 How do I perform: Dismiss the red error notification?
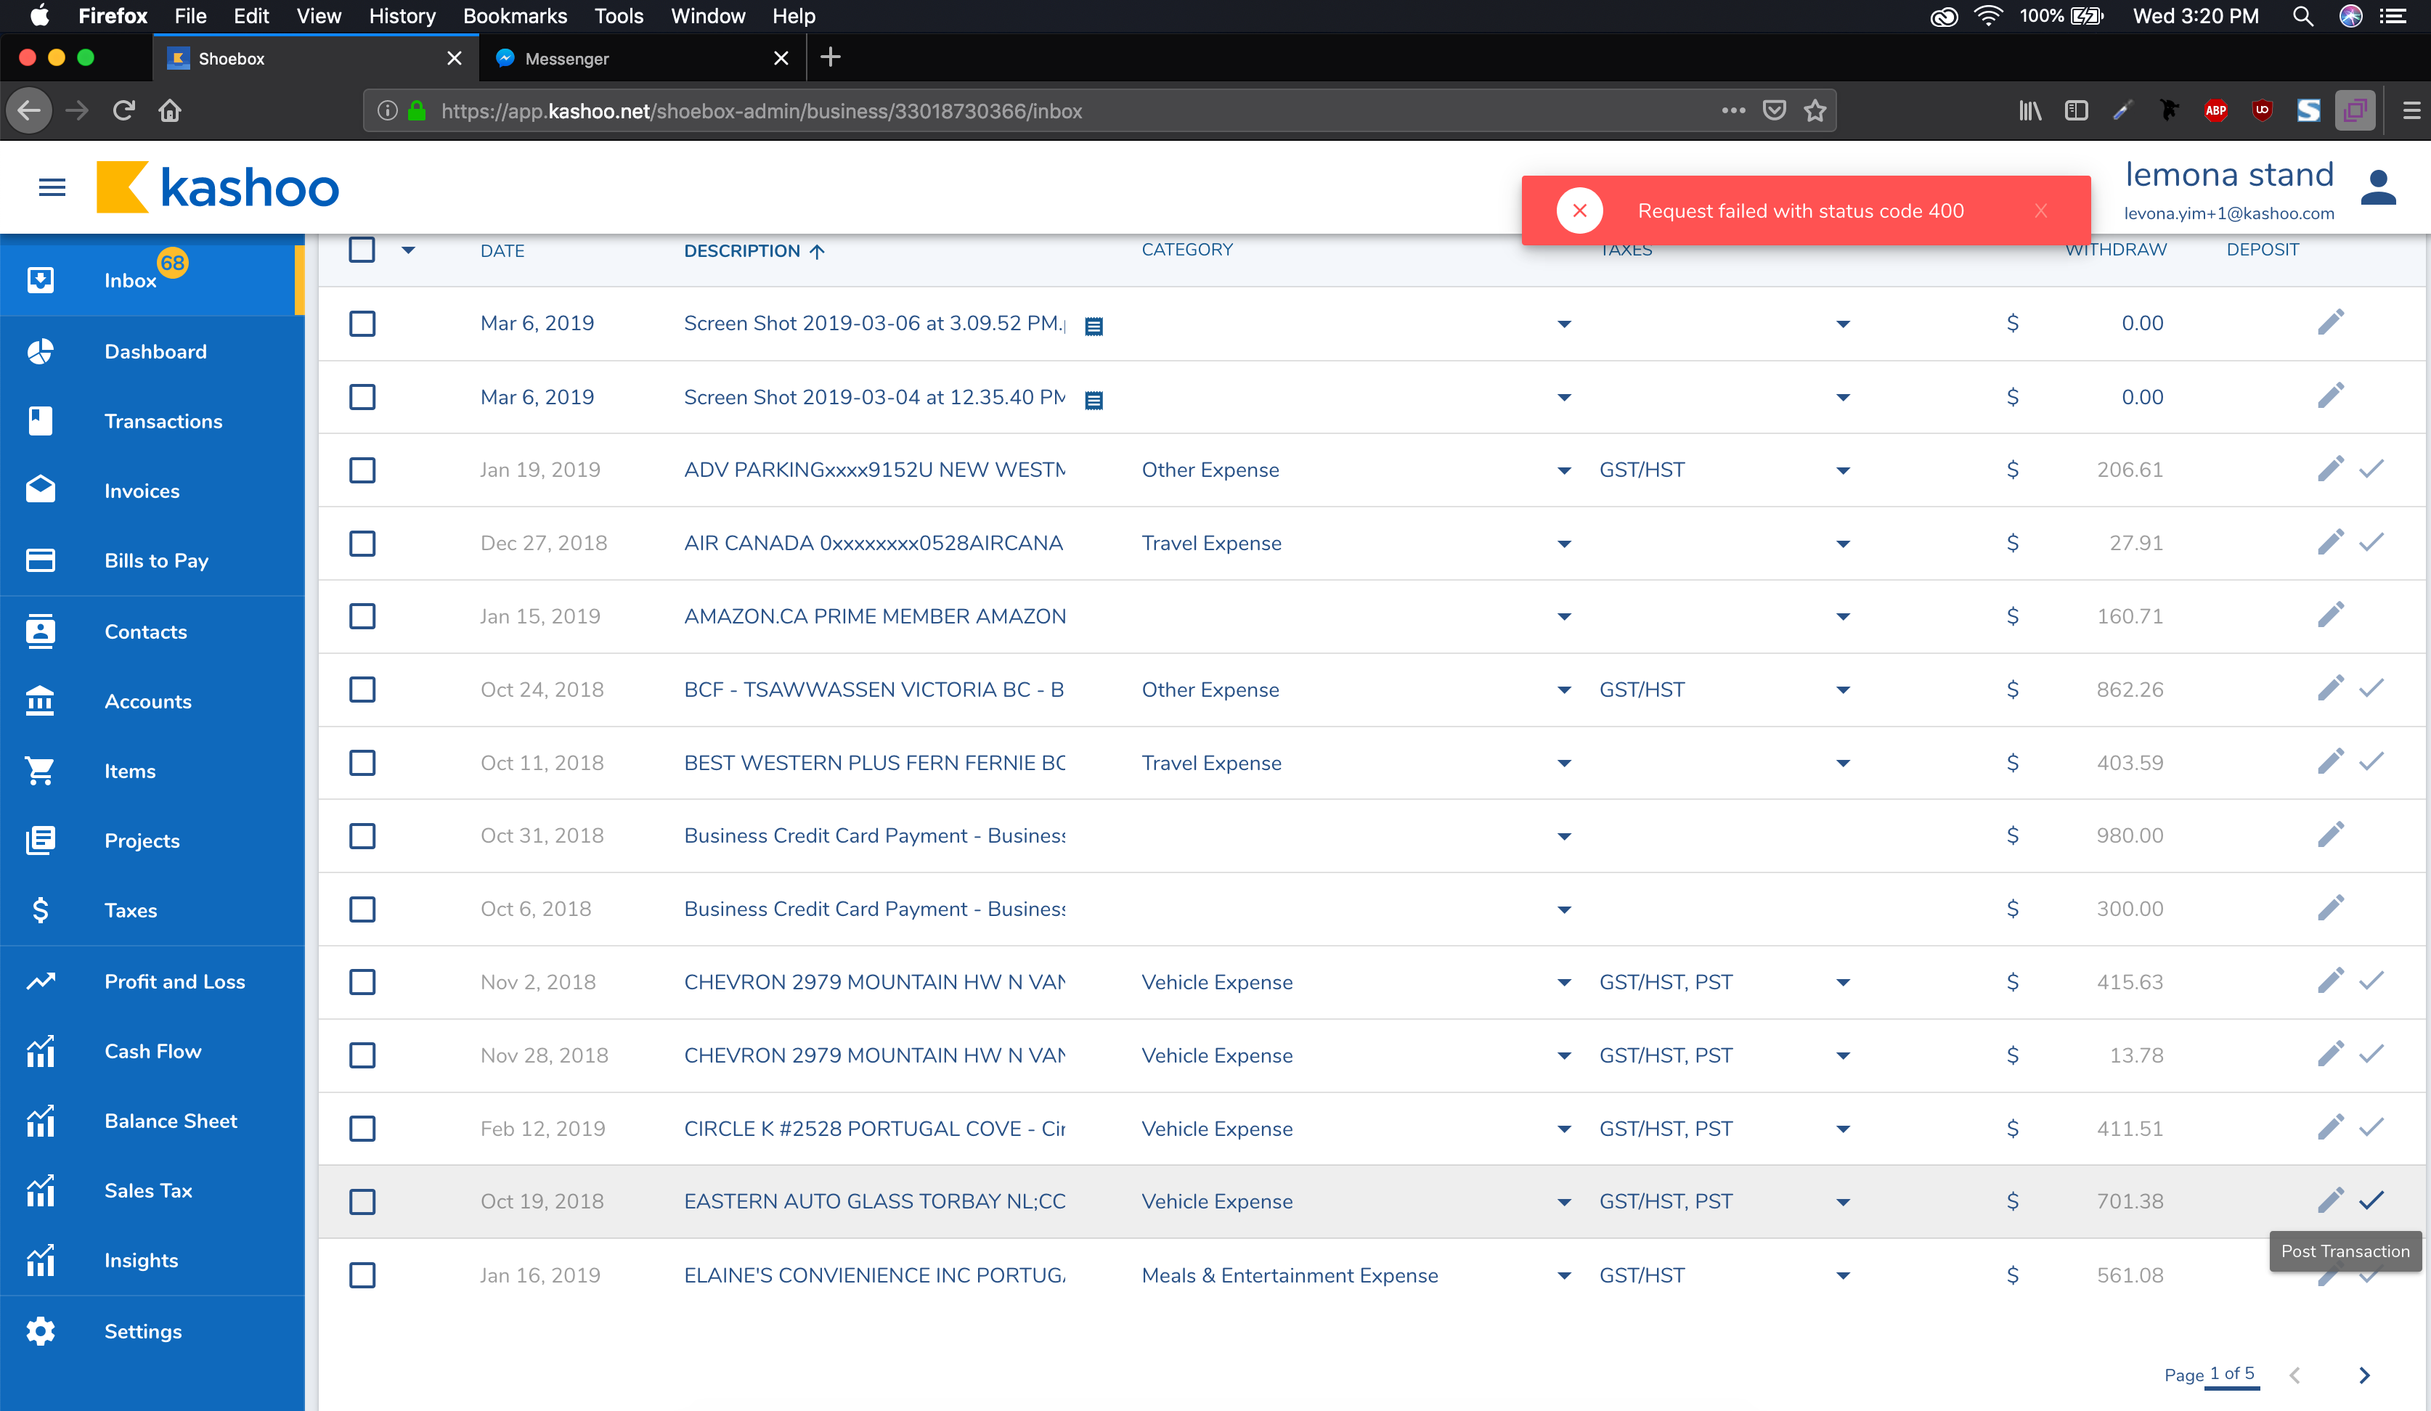point(2040,211)
